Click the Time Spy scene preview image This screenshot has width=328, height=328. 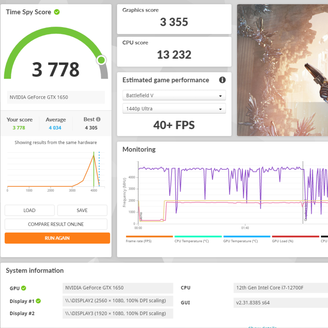[x=282, y=70]
